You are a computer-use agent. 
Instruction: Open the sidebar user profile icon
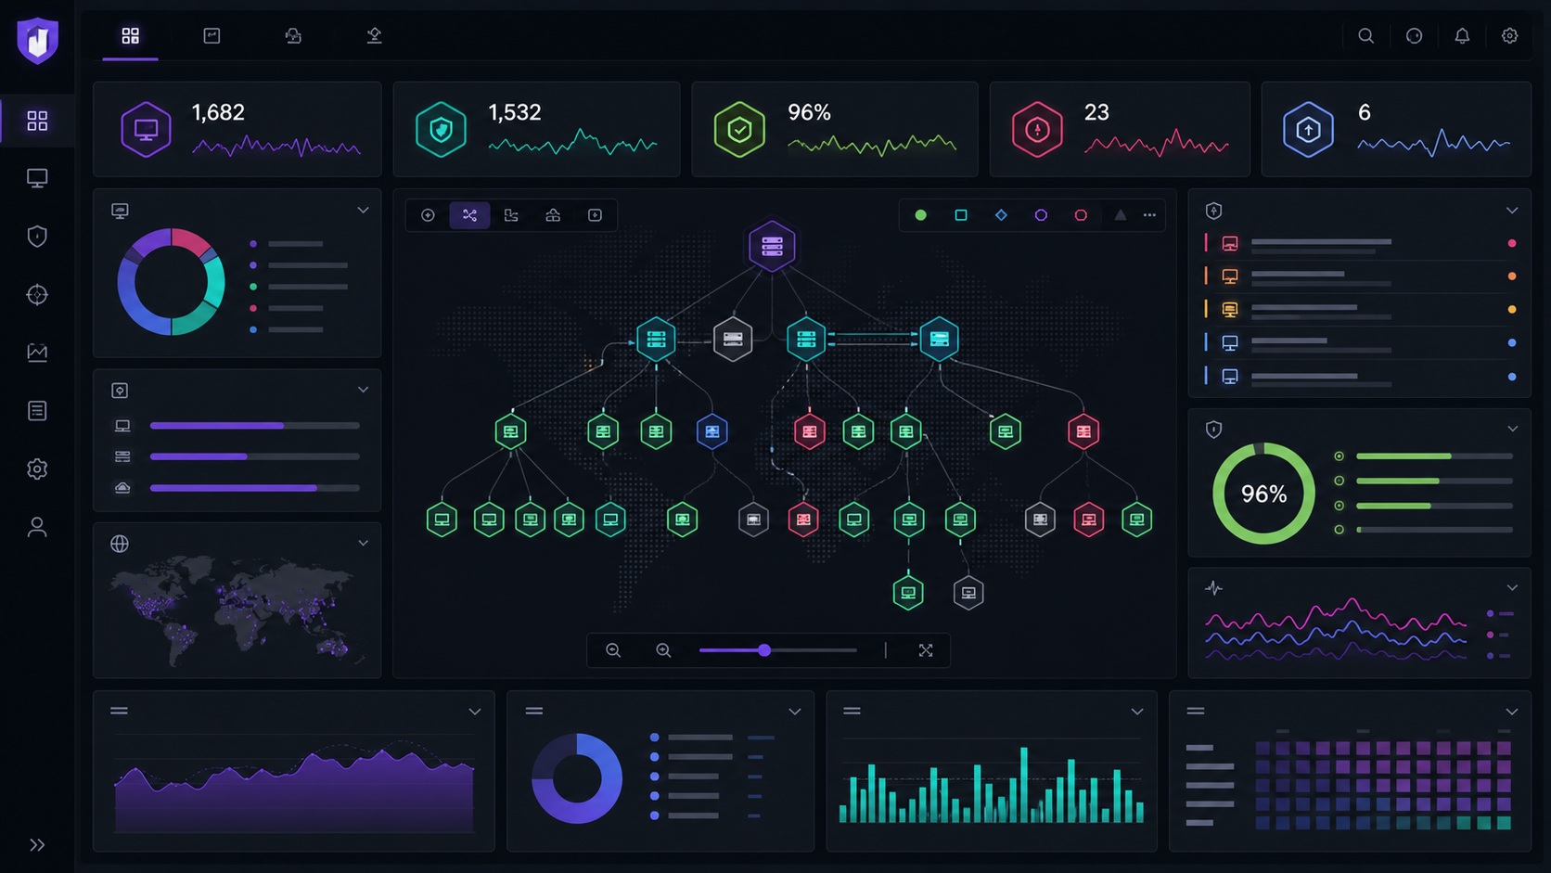37,527
